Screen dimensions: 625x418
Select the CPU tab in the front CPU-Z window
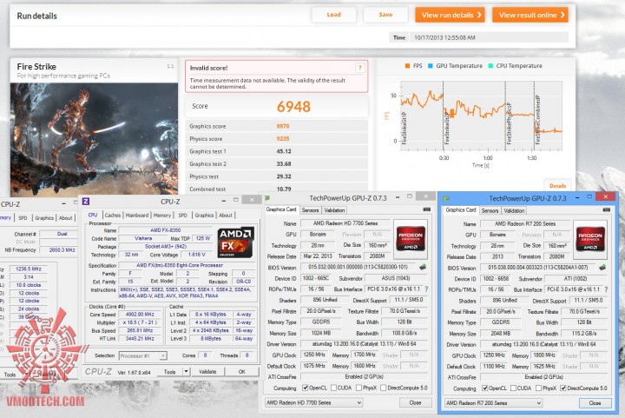tap(93, 215)
